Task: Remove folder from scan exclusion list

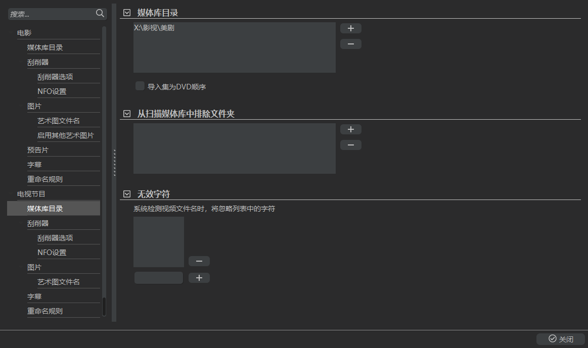Action: coord(350,145)
